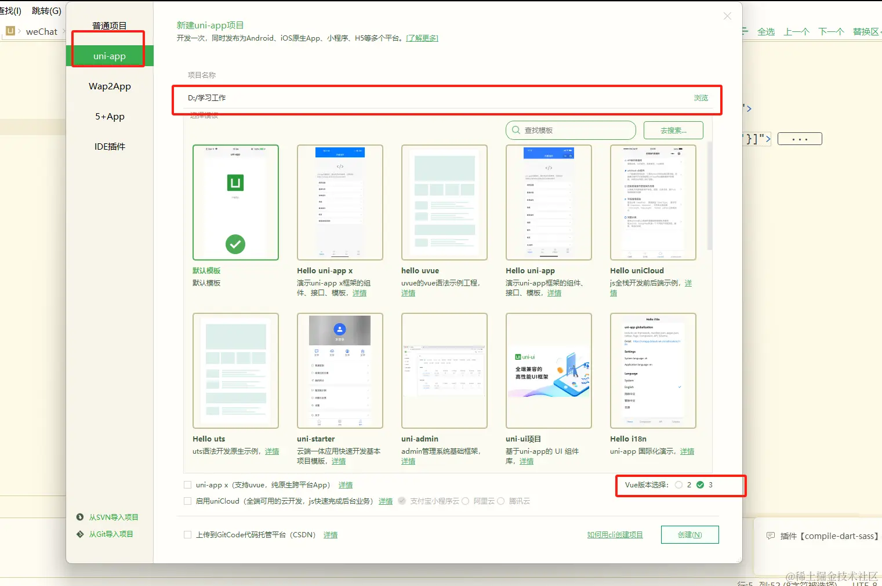
Task: Select Vue version 2 radio button
Action: (678, 485)
